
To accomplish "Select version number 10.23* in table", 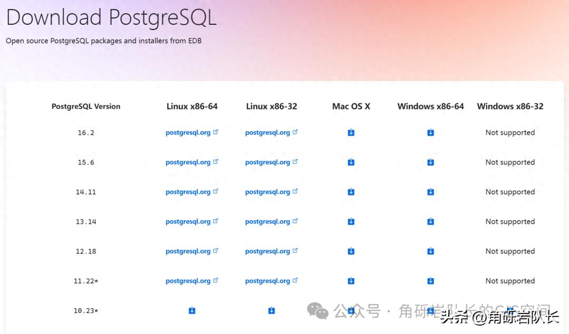I will (86, 311).
